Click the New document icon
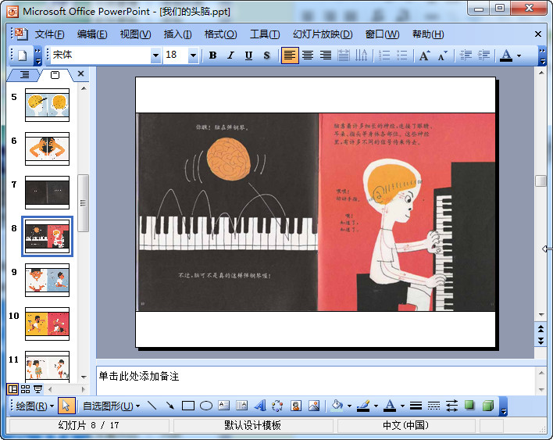 click(x=23, y=55)
